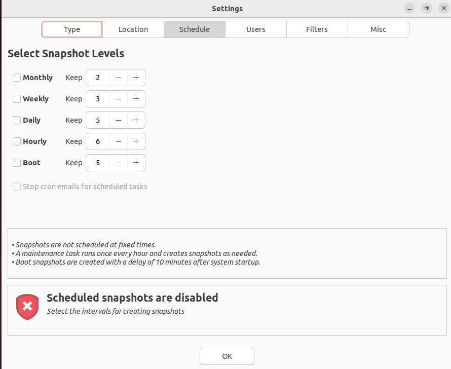Image resolution: width=451 pixels, height=369 pixels.
Task: Tick the Daily snapshots checkbox
Action: [17, 120]
